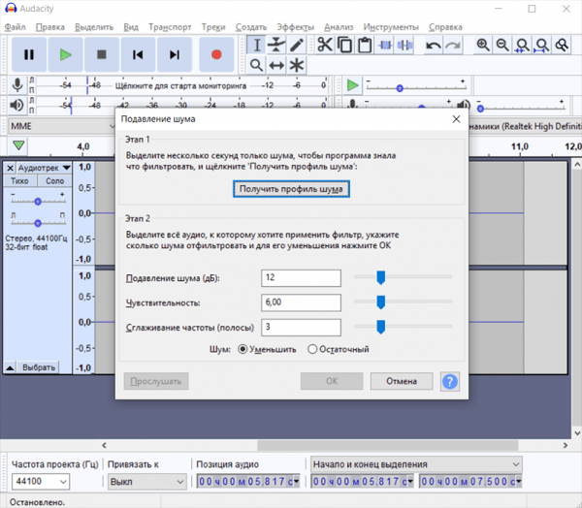The height and width of the screenshot is (508, 582).
Task: Click the Cut scissors icon
Action: (x=325, y=45)
